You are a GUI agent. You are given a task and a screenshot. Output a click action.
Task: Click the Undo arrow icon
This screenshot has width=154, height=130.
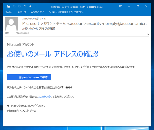point(14,6)
